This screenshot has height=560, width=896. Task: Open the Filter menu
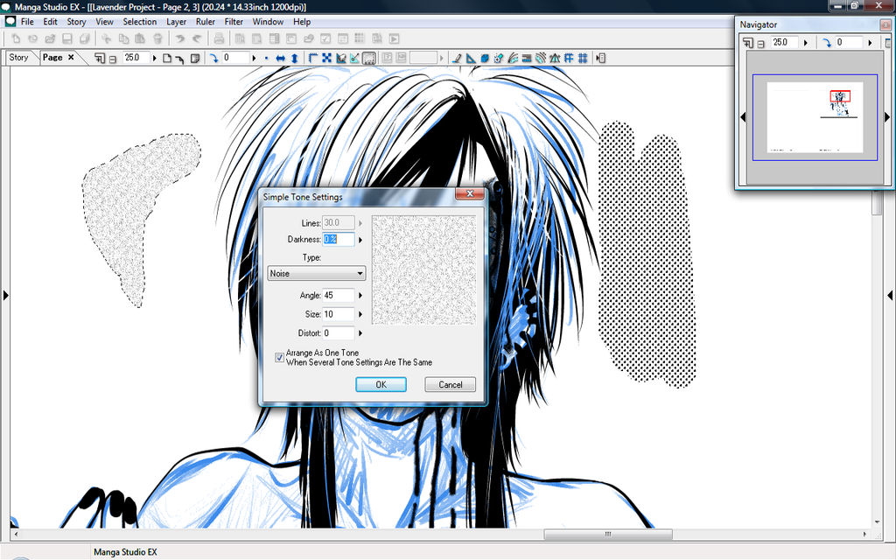tap(234, 22)
